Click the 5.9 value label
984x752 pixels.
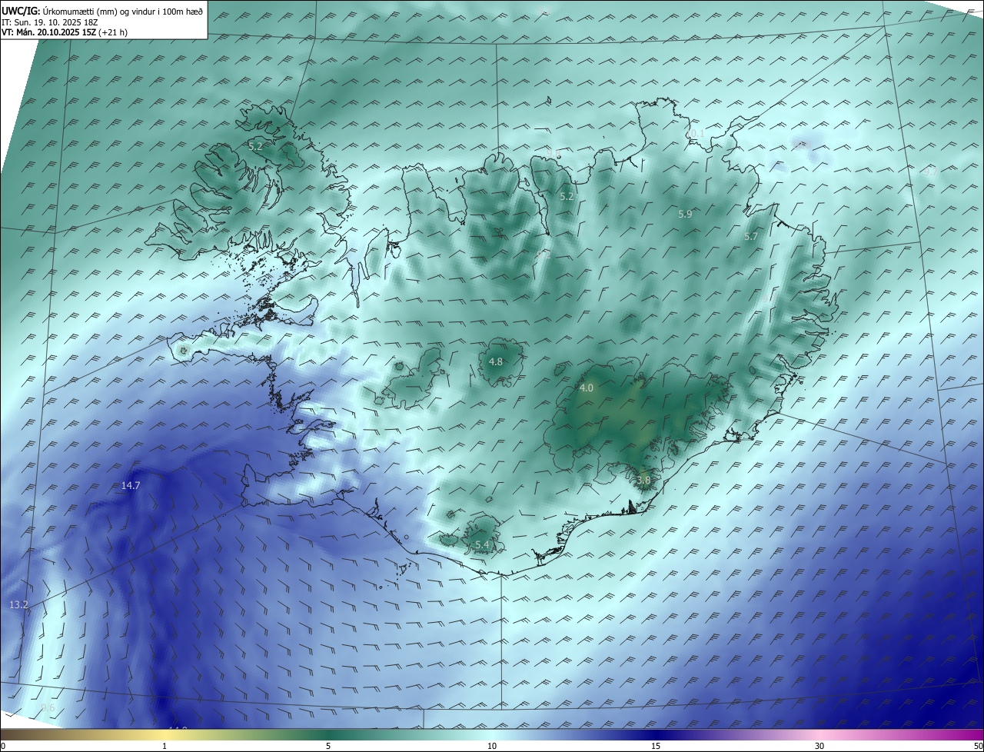[x=685, y=215]
